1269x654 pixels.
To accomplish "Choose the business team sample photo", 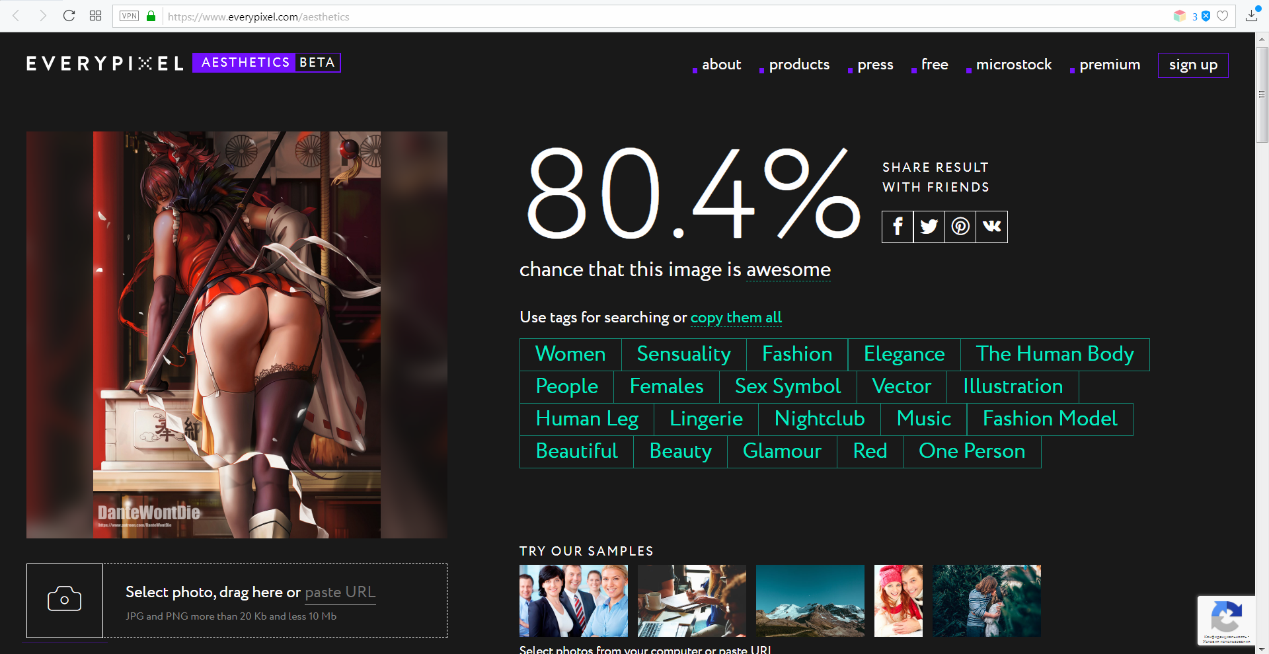I will tap(574, 600).
